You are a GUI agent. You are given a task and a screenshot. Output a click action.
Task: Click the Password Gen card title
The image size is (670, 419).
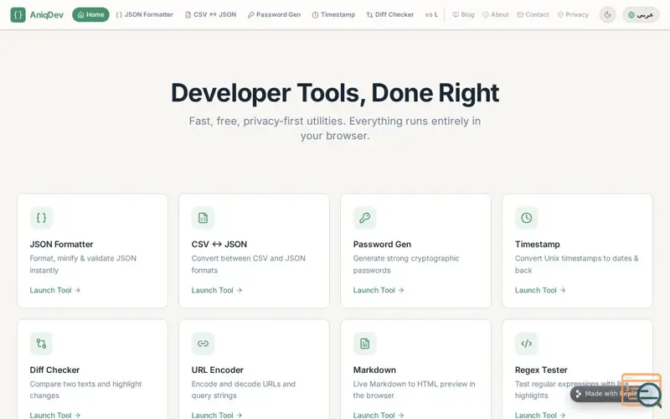(x=382, y=244)
